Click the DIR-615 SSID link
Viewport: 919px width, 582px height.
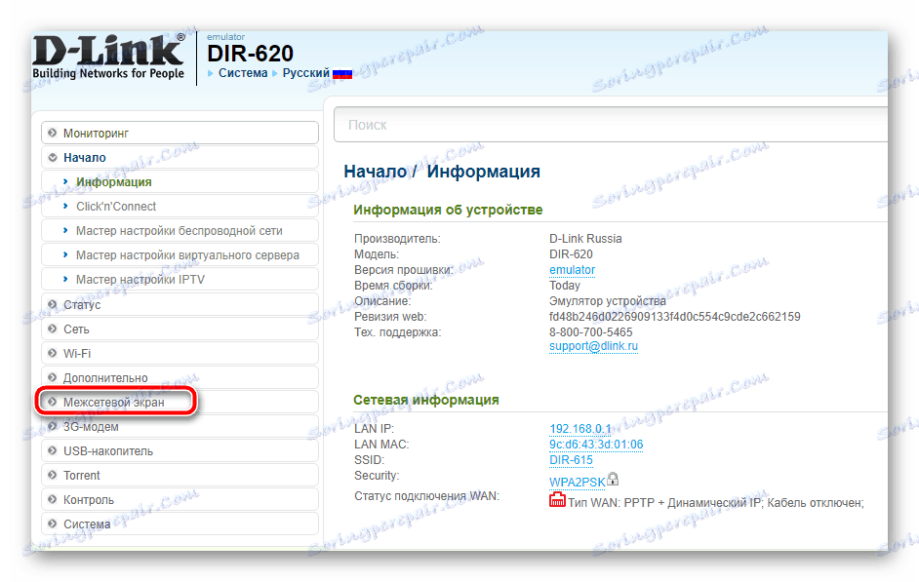pyautogui.click(x=571, y=459)
